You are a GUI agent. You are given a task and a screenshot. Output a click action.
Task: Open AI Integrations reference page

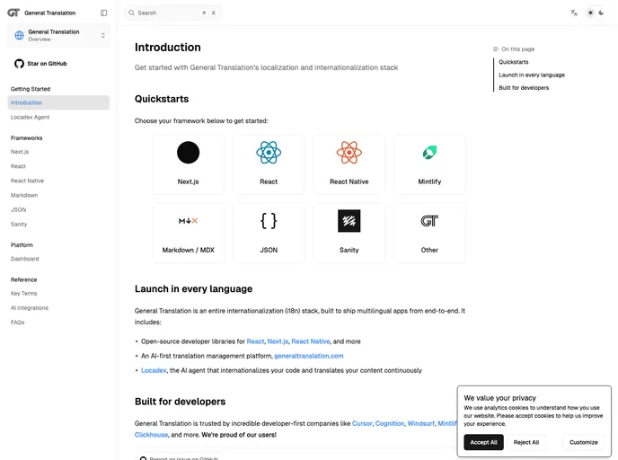click(x=30, y=308)
